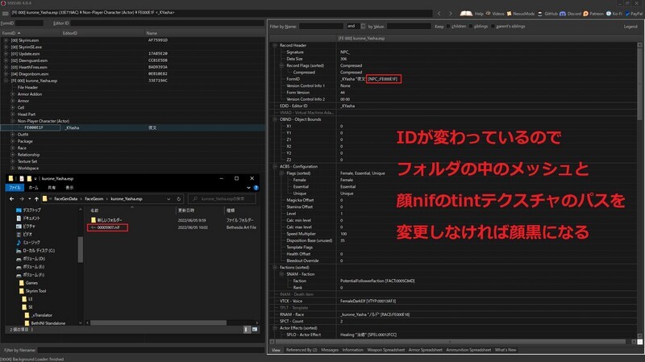
Task: Switch to the Messages tab
Action: pos(330,350)
